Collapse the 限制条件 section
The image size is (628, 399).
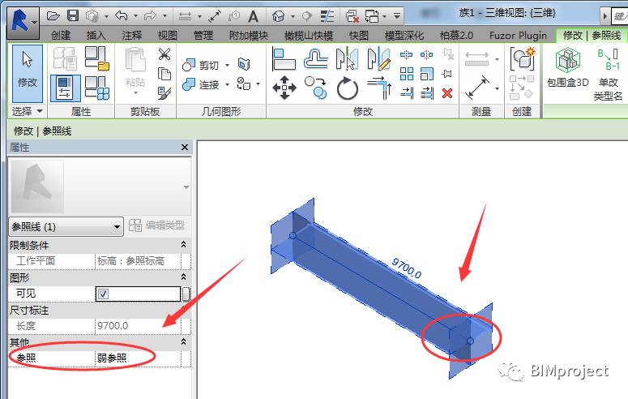pyautogui.click(x=183, y=245)
